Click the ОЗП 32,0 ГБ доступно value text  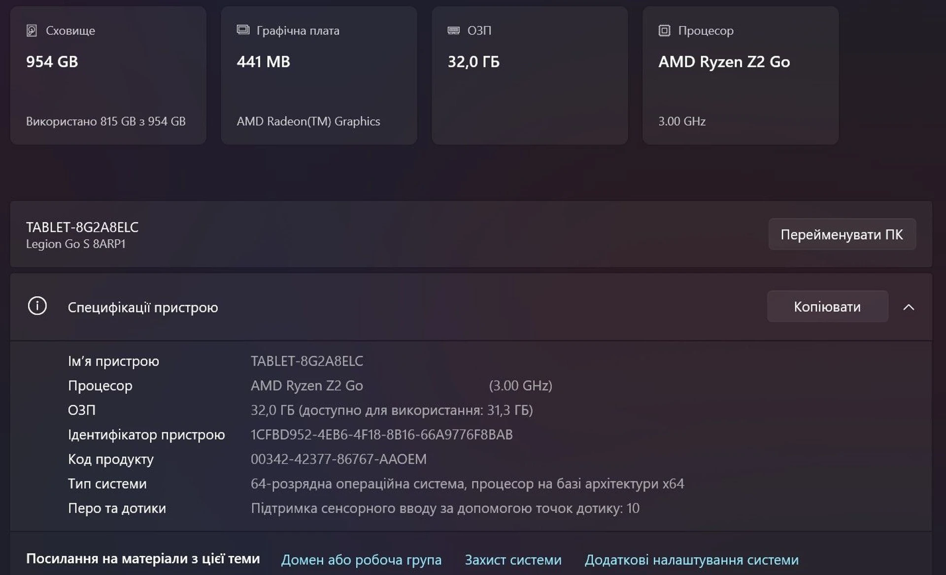392,410
